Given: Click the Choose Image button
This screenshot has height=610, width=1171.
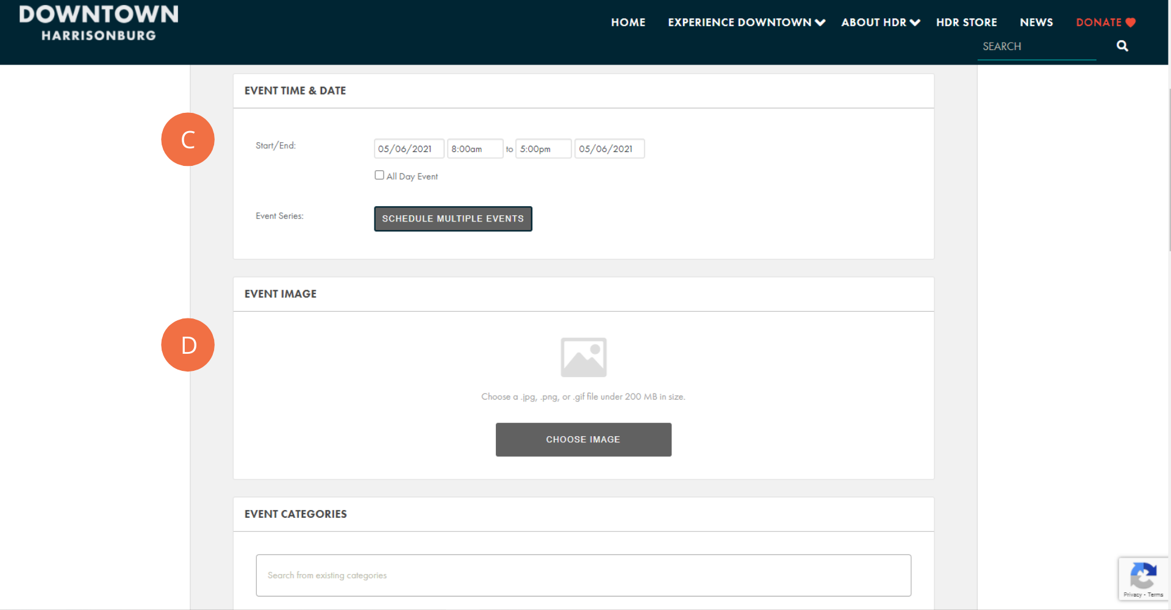Looking at the screenshot, I should (584, 440).
